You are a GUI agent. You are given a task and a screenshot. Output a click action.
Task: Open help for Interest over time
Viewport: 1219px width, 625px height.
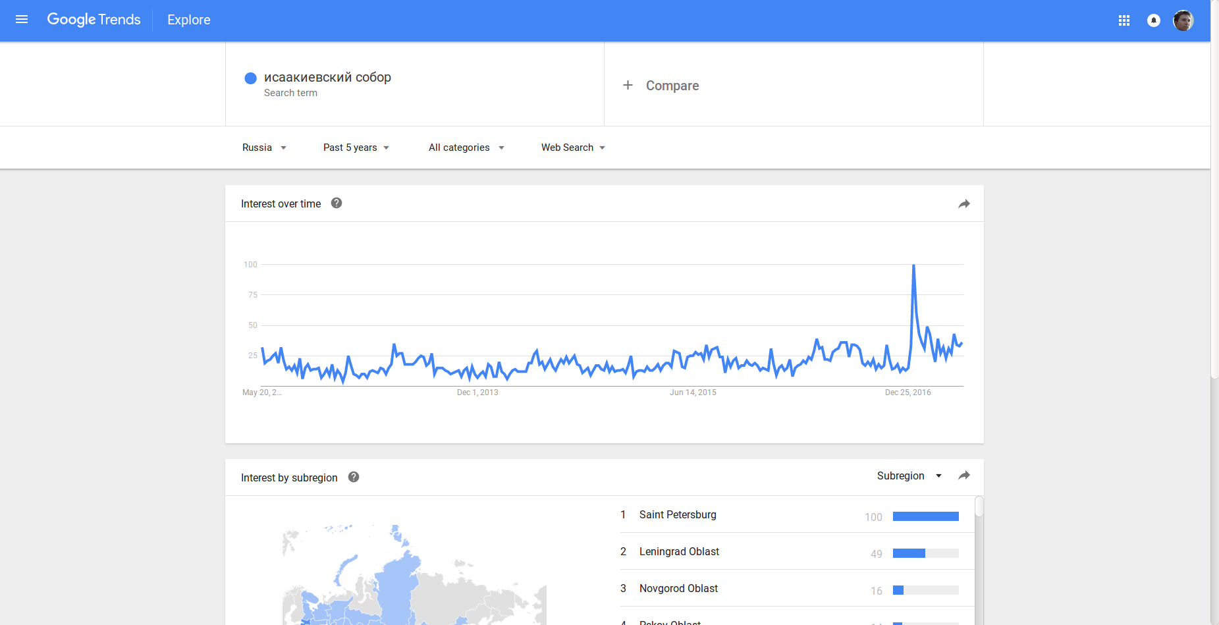coord(337,203)
